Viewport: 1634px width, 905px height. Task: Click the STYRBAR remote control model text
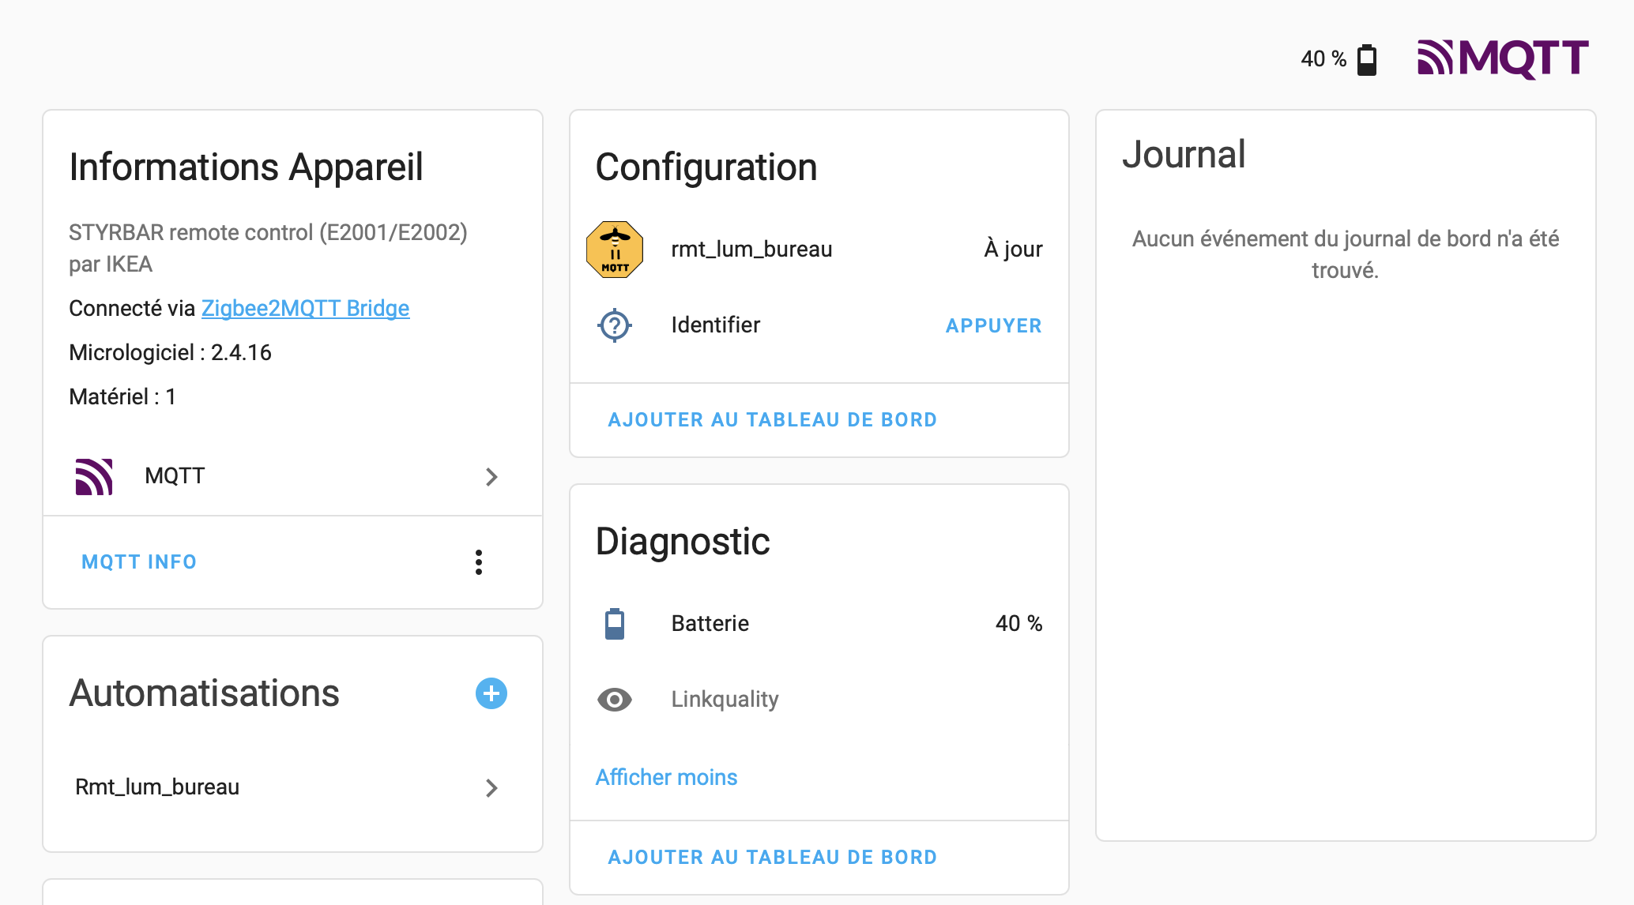268,248
